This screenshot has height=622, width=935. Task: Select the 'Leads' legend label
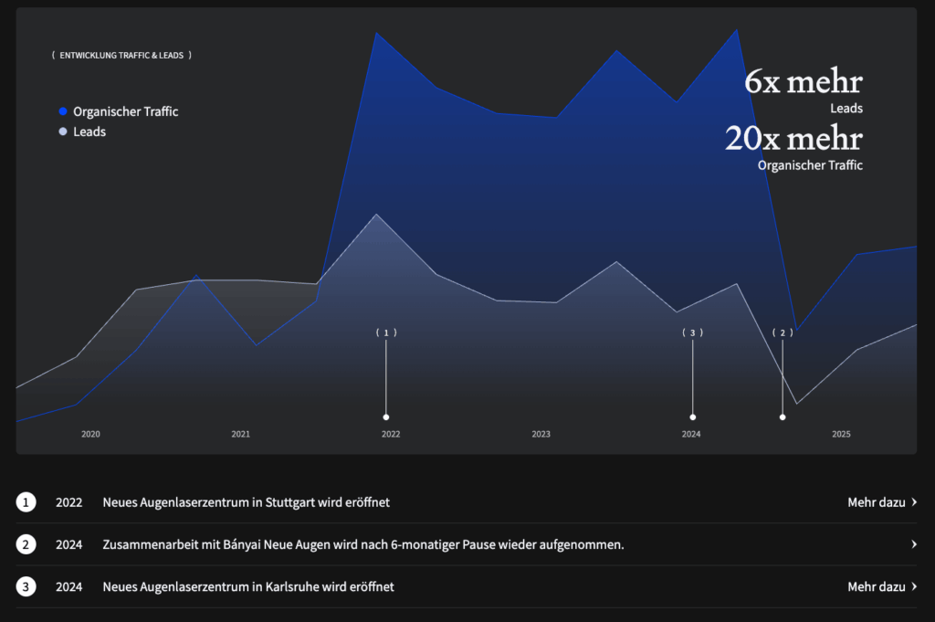click(89, 132)
